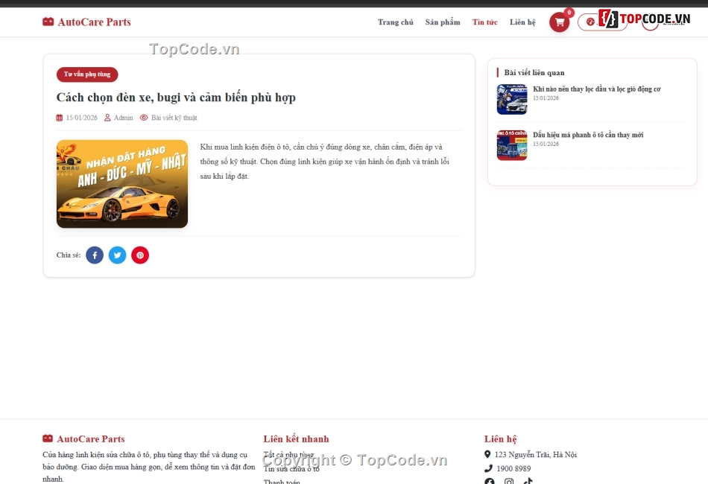Click the Bài viết kỹ thuật label
The image size is (708, 484).
click(x=174, y=118)
